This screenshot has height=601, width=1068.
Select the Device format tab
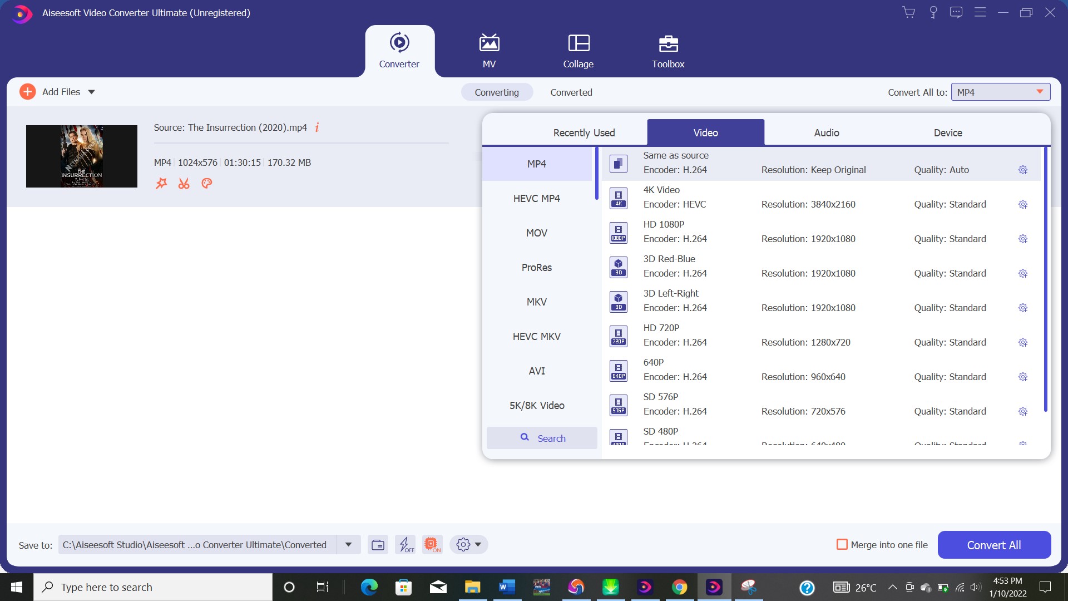click(948, 132)
